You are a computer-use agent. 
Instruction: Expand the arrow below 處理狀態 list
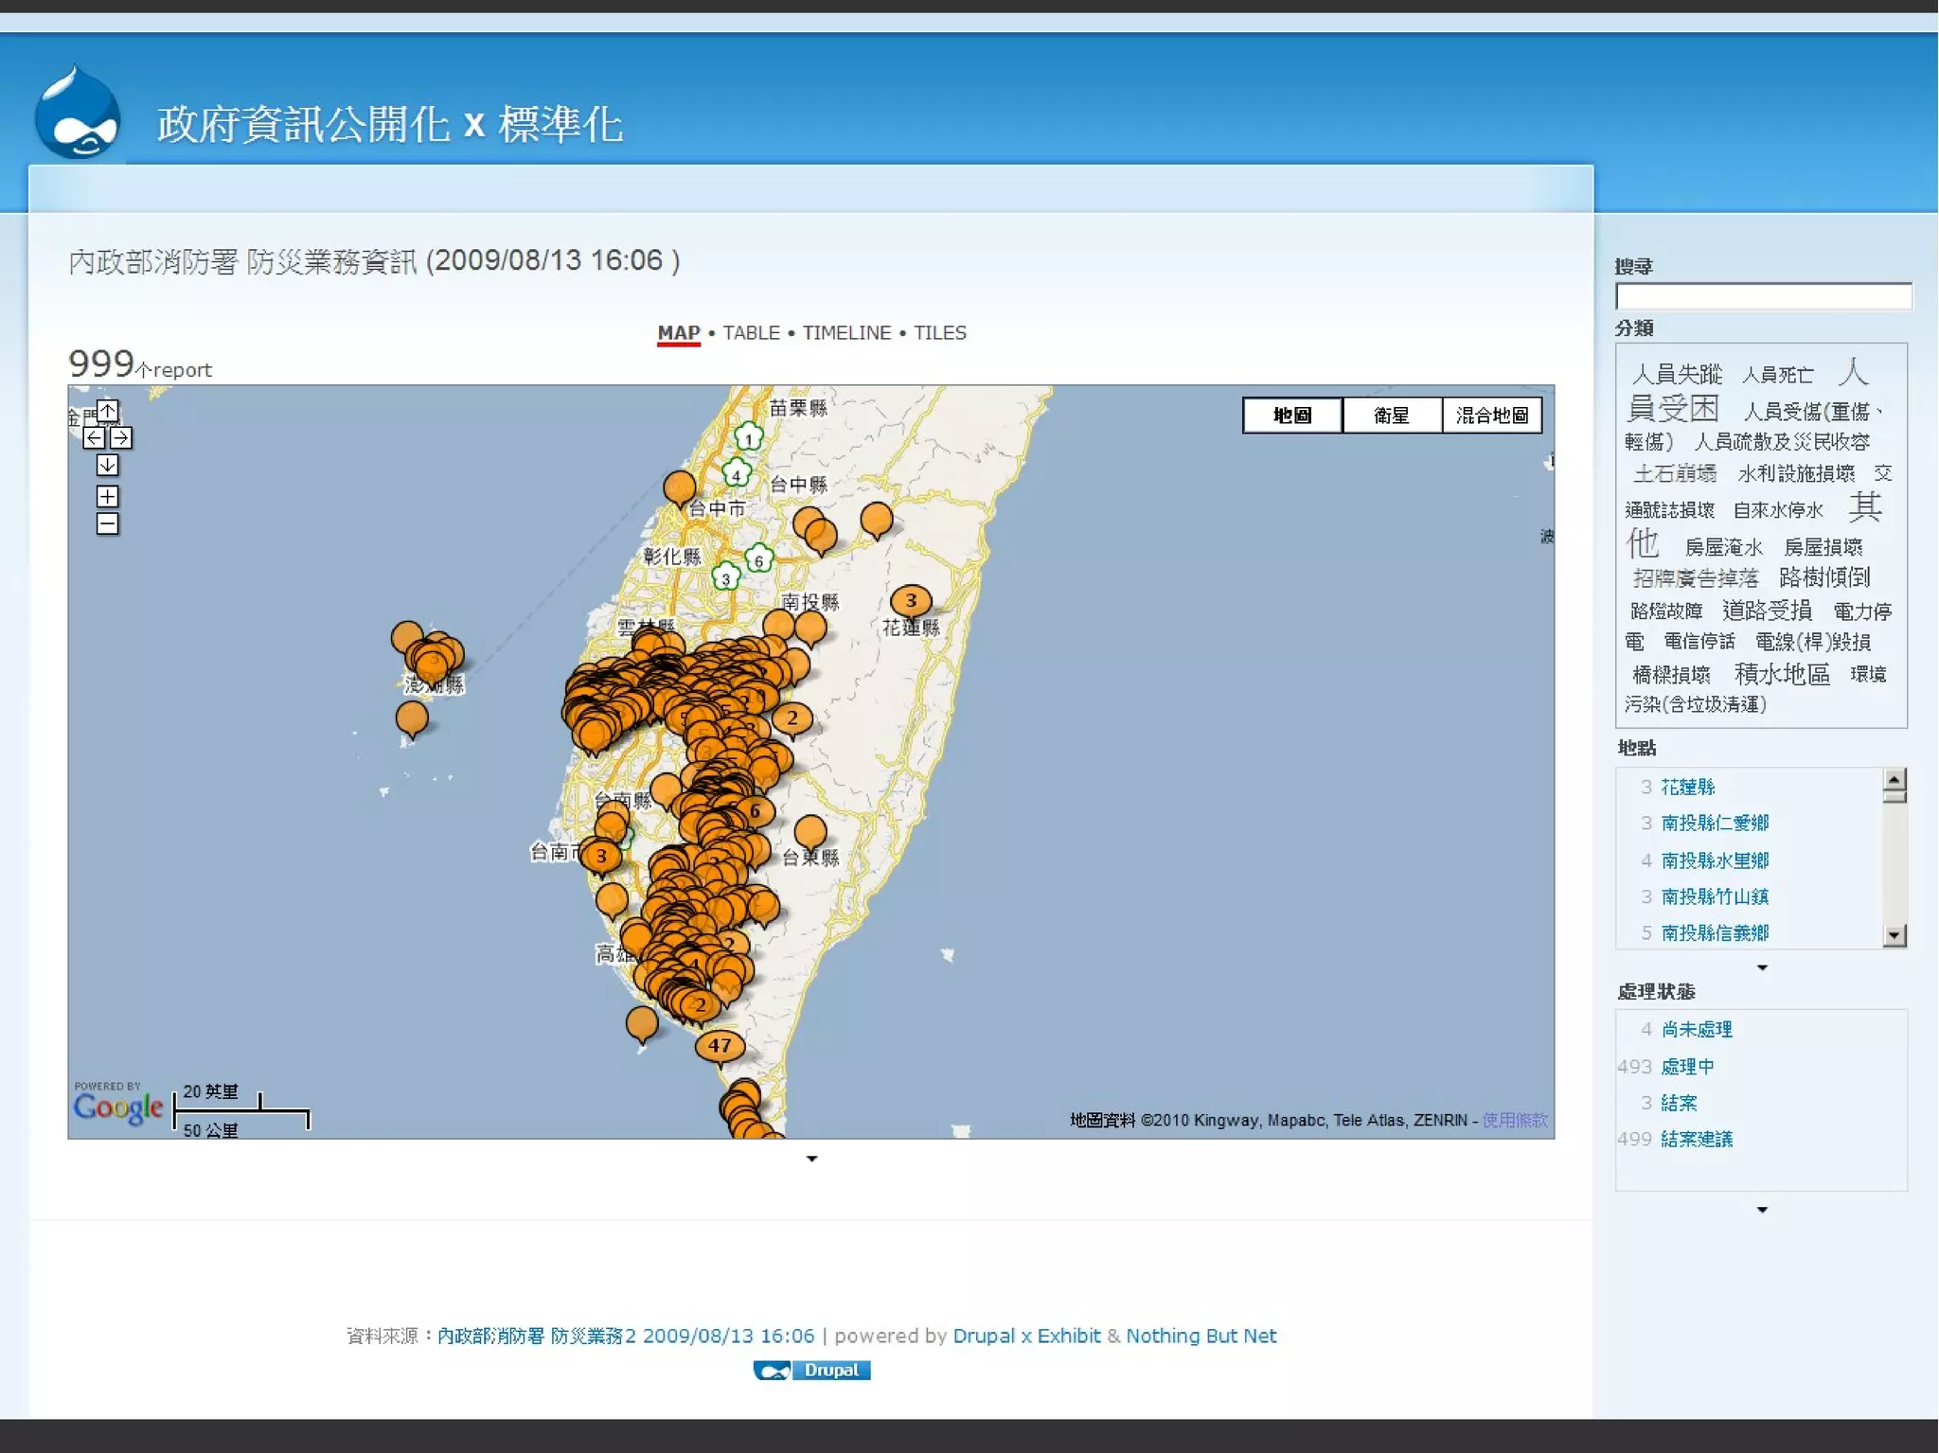(1761, 1210)
